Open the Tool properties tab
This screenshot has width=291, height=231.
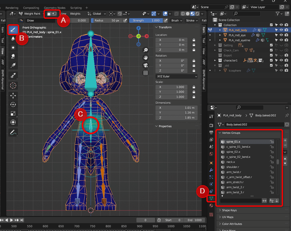click(x=211, y=116)
